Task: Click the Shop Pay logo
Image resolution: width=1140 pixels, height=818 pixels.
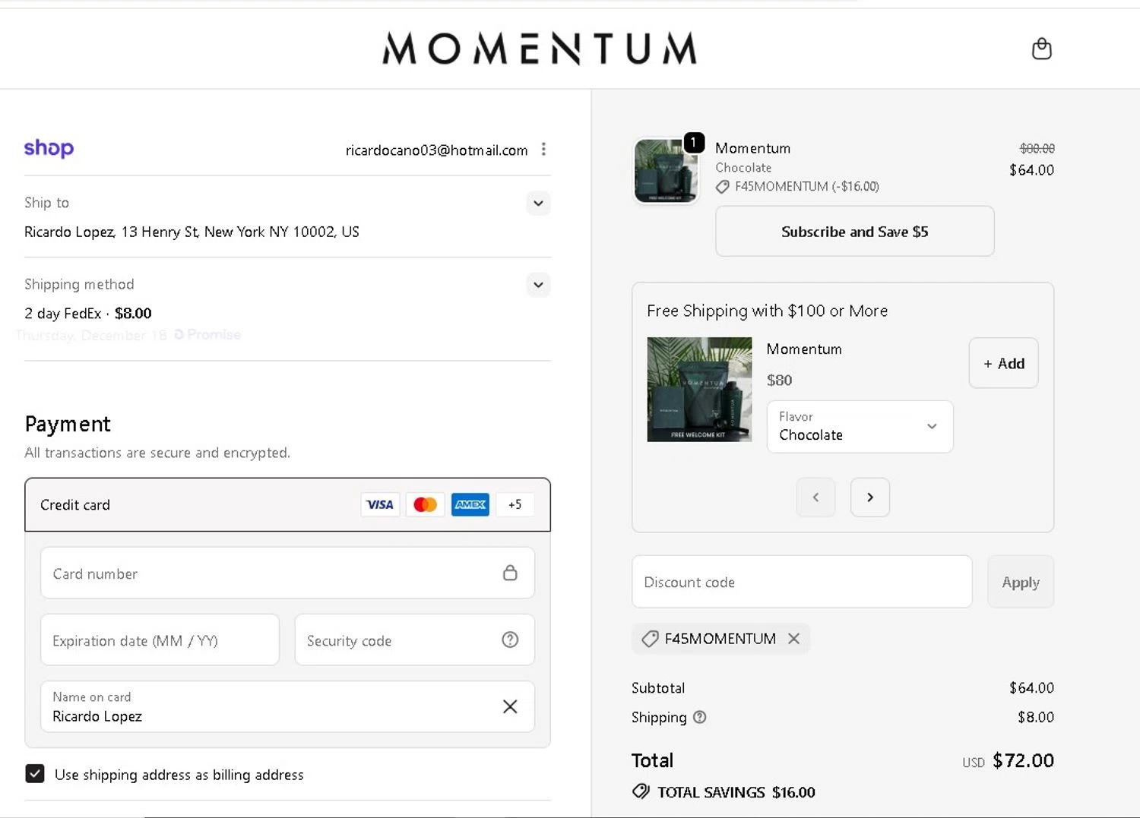Action: [49, 148]
